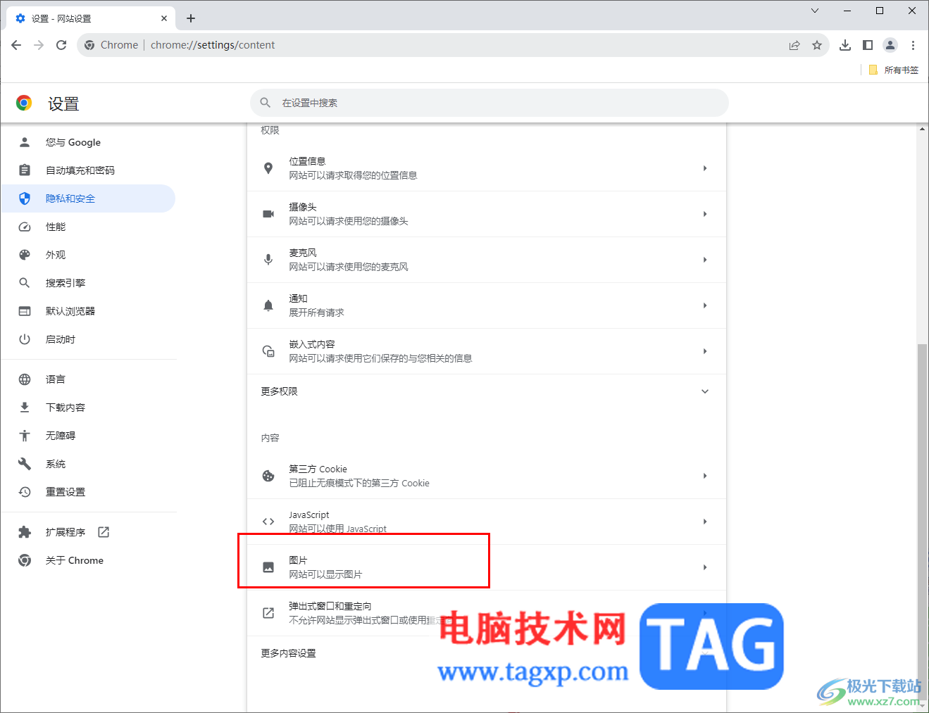Close the 设置 - 网站设置 tab
Image resolution: width=929 pixels, height=713 pixels.
(x=164, y=18)
